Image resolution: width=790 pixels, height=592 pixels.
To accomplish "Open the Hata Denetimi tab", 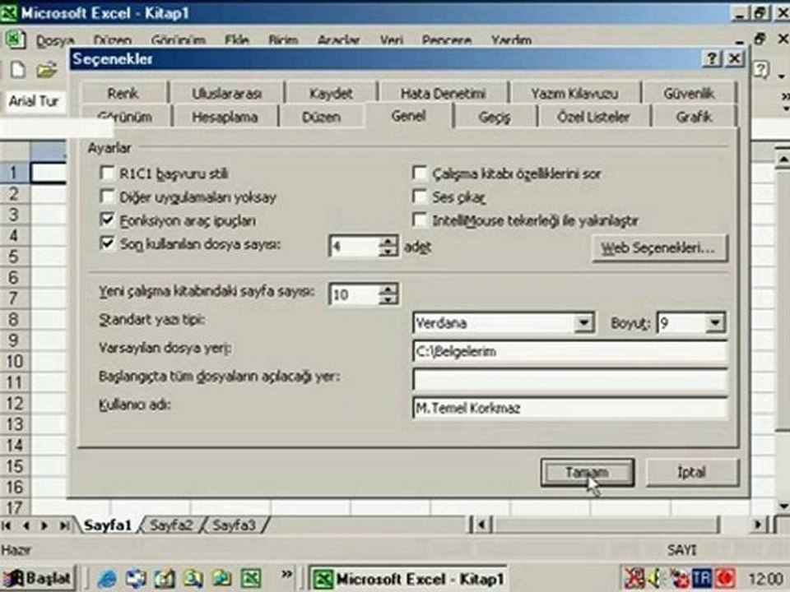I will [443, 93].
